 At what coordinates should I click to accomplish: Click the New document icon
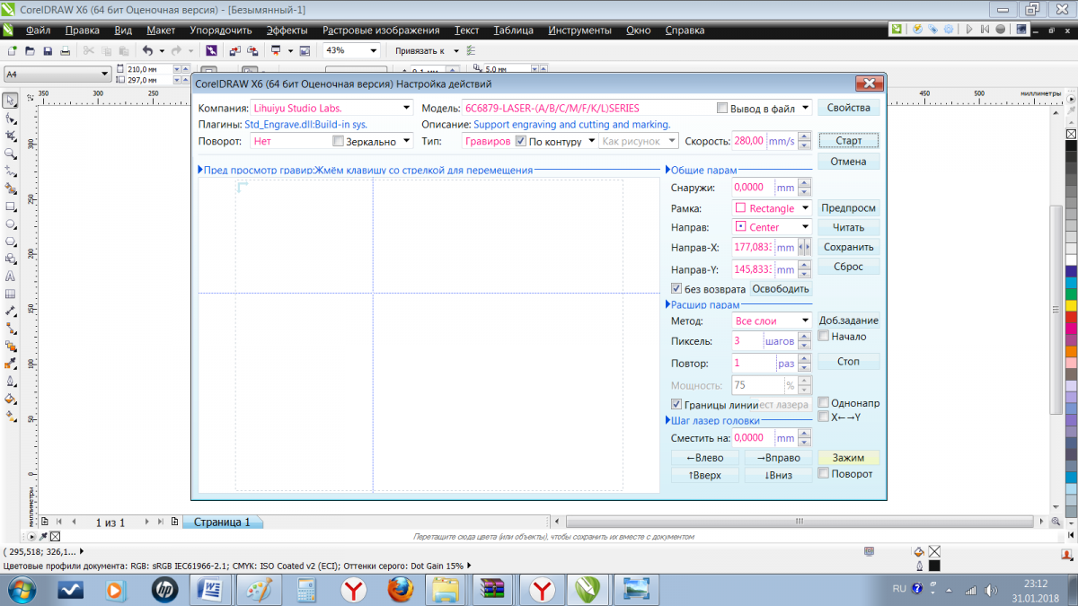(12, 51)
